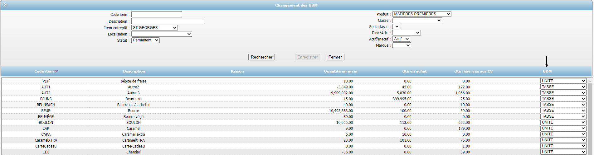Click description 'Chandail'
The image size is (594, 155).
[134, 152]
